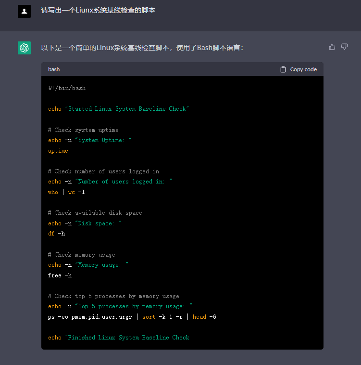This screenshot has width=361, height=365.
Task: Click the "Started Linux System Baseline Check" echo line
Action: click(x=118, y=109)
